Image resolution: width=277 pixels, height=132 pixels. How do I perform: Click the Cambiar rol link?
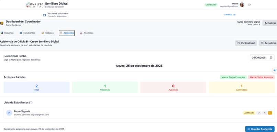[230, 15]
